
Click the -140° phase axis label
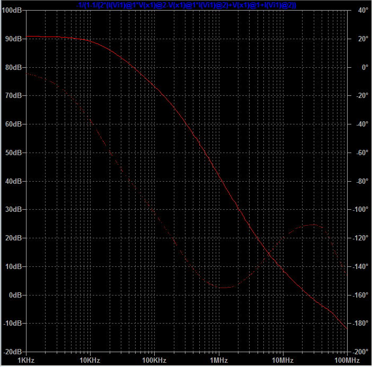click(360, 266)
